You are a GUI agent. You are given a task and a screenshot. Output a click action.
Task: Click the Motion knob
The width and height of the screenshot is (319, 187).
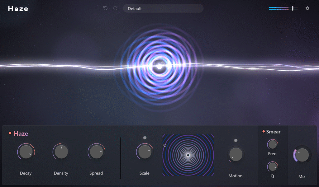pyautogui.click(x=236, y=154)
